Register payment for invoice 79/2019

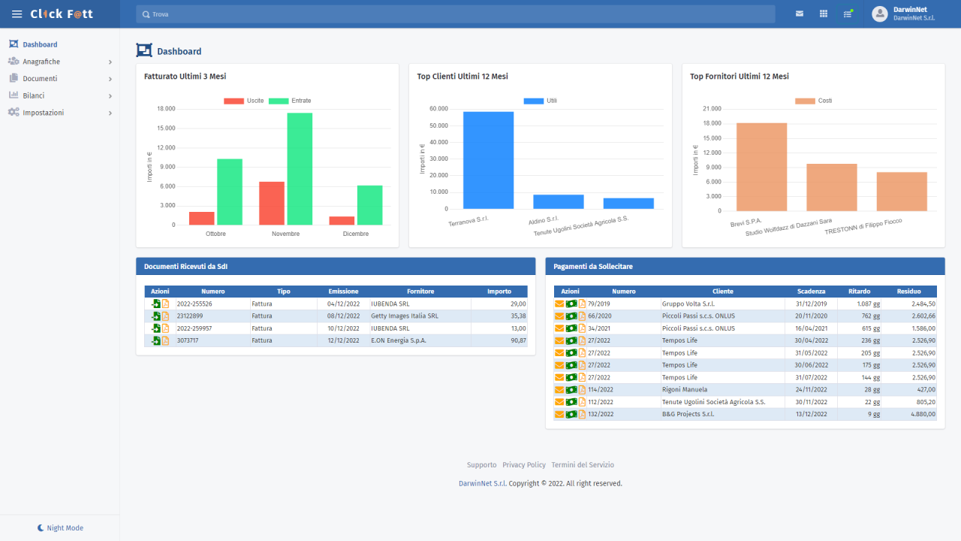571,304
